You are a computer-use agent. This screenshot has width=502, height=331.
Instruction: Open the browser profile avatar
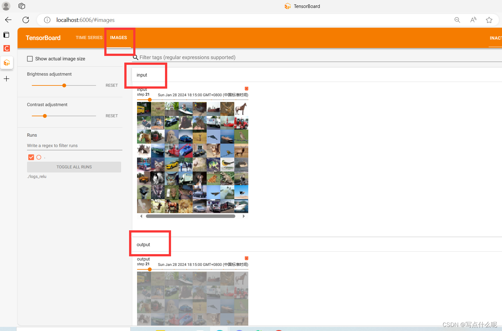6,6
